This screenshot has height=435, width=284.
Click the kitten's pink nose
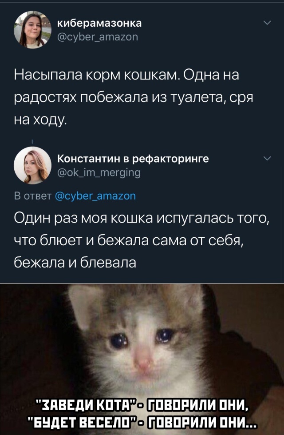pyautogui.click(x=143, y=361)
